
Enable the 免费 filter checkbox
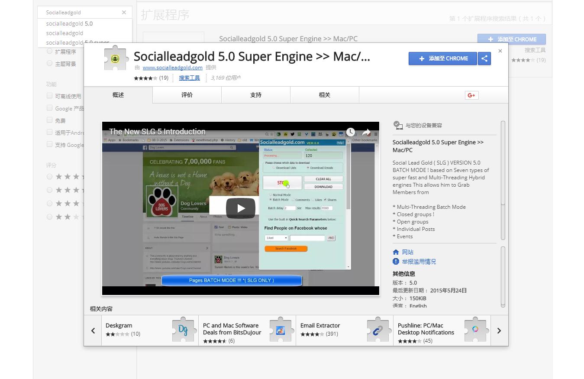(49, 120)
